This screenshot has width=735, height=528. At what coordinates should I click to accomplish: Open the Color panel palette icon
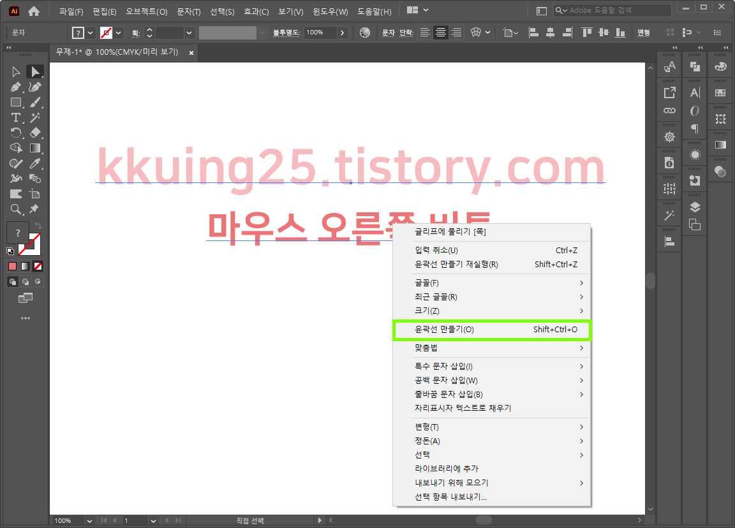click(720, 66)
